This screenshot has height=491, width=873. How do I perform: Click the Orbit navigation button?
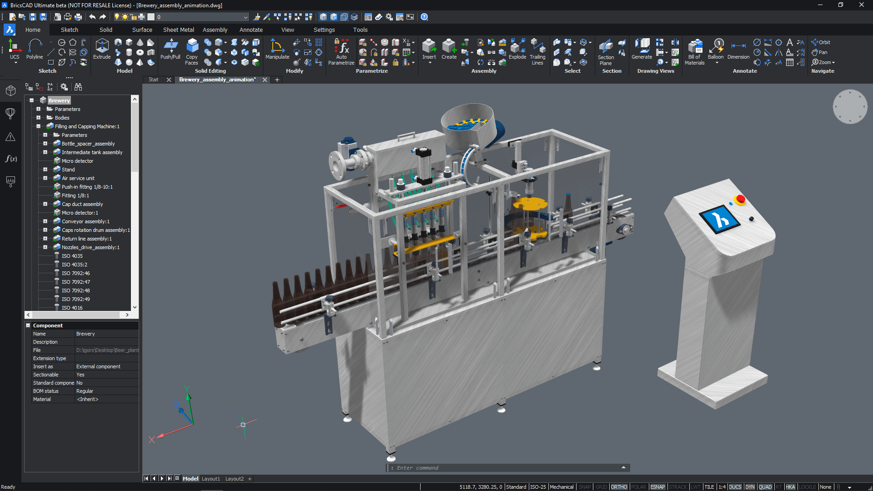click(821, 42)
